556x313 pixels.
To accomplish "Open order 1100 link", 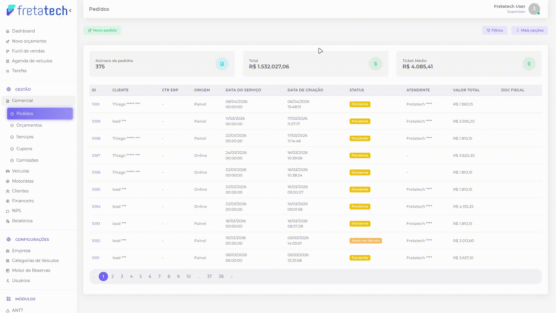I will 96,104.
